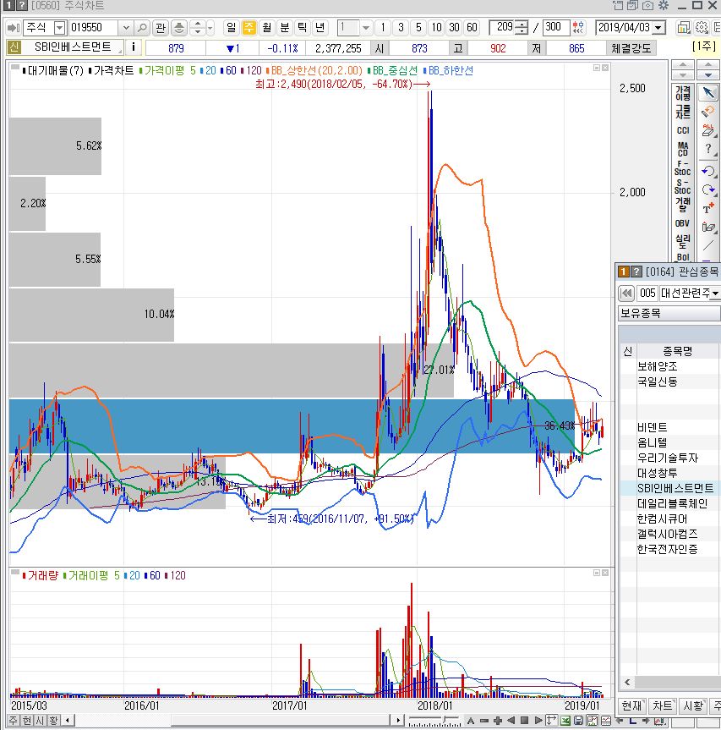Click the zoom-out minus icon at bottom
The width and height of the screenshot is (721, 730).
(484, 720)
